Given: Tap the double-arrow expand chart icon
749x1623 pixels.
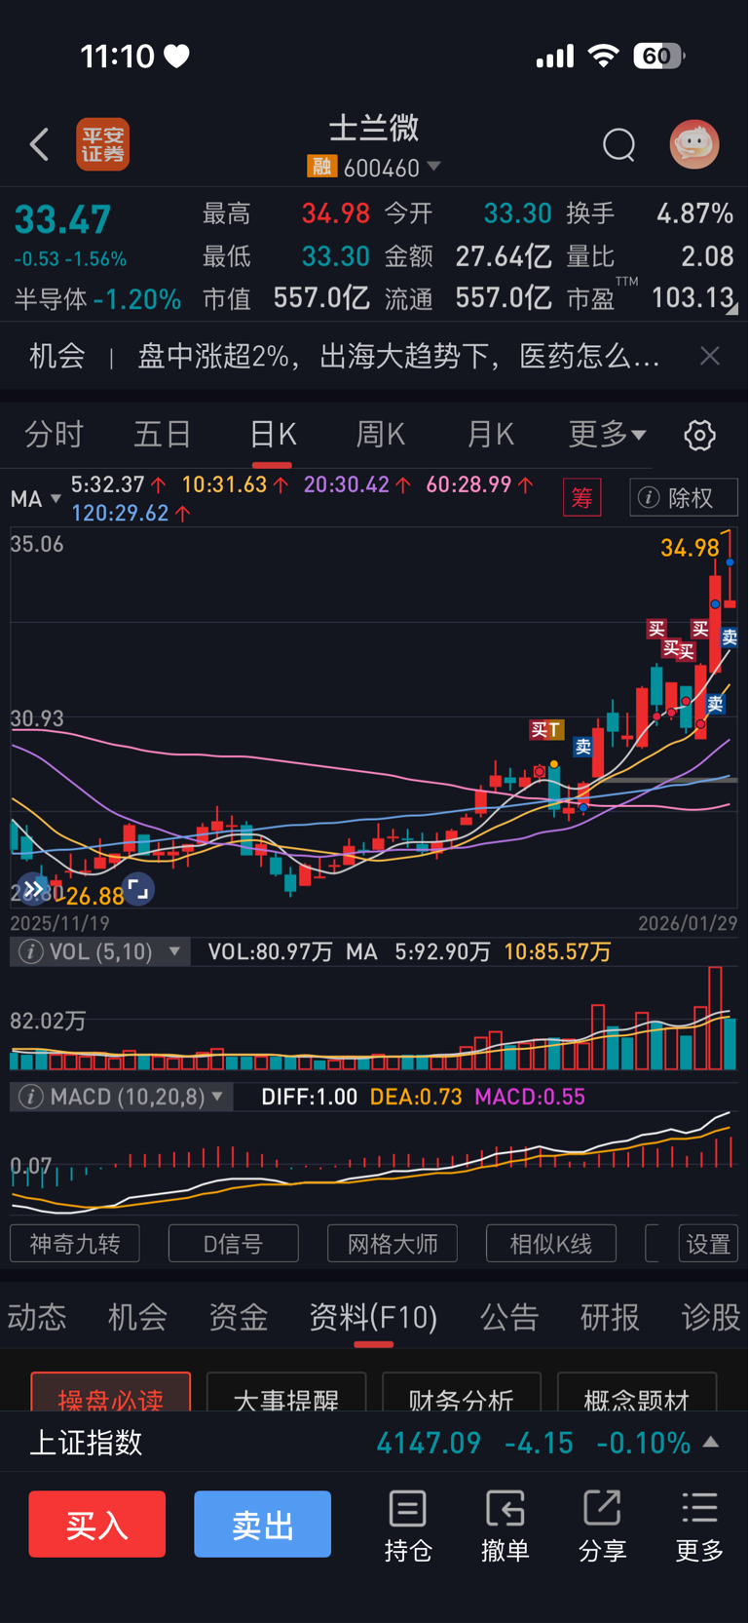Looking at the screenshot, I should click(x=33, y=889).
